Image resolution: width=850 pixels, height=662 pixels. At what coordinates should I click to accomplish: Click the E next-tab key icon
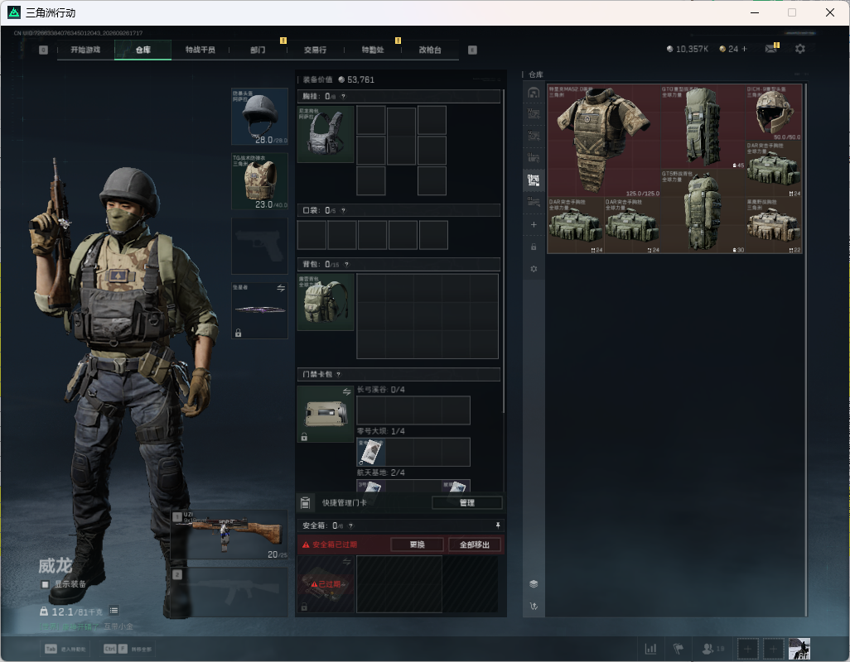pyautogui.click(x=472, y=50)
